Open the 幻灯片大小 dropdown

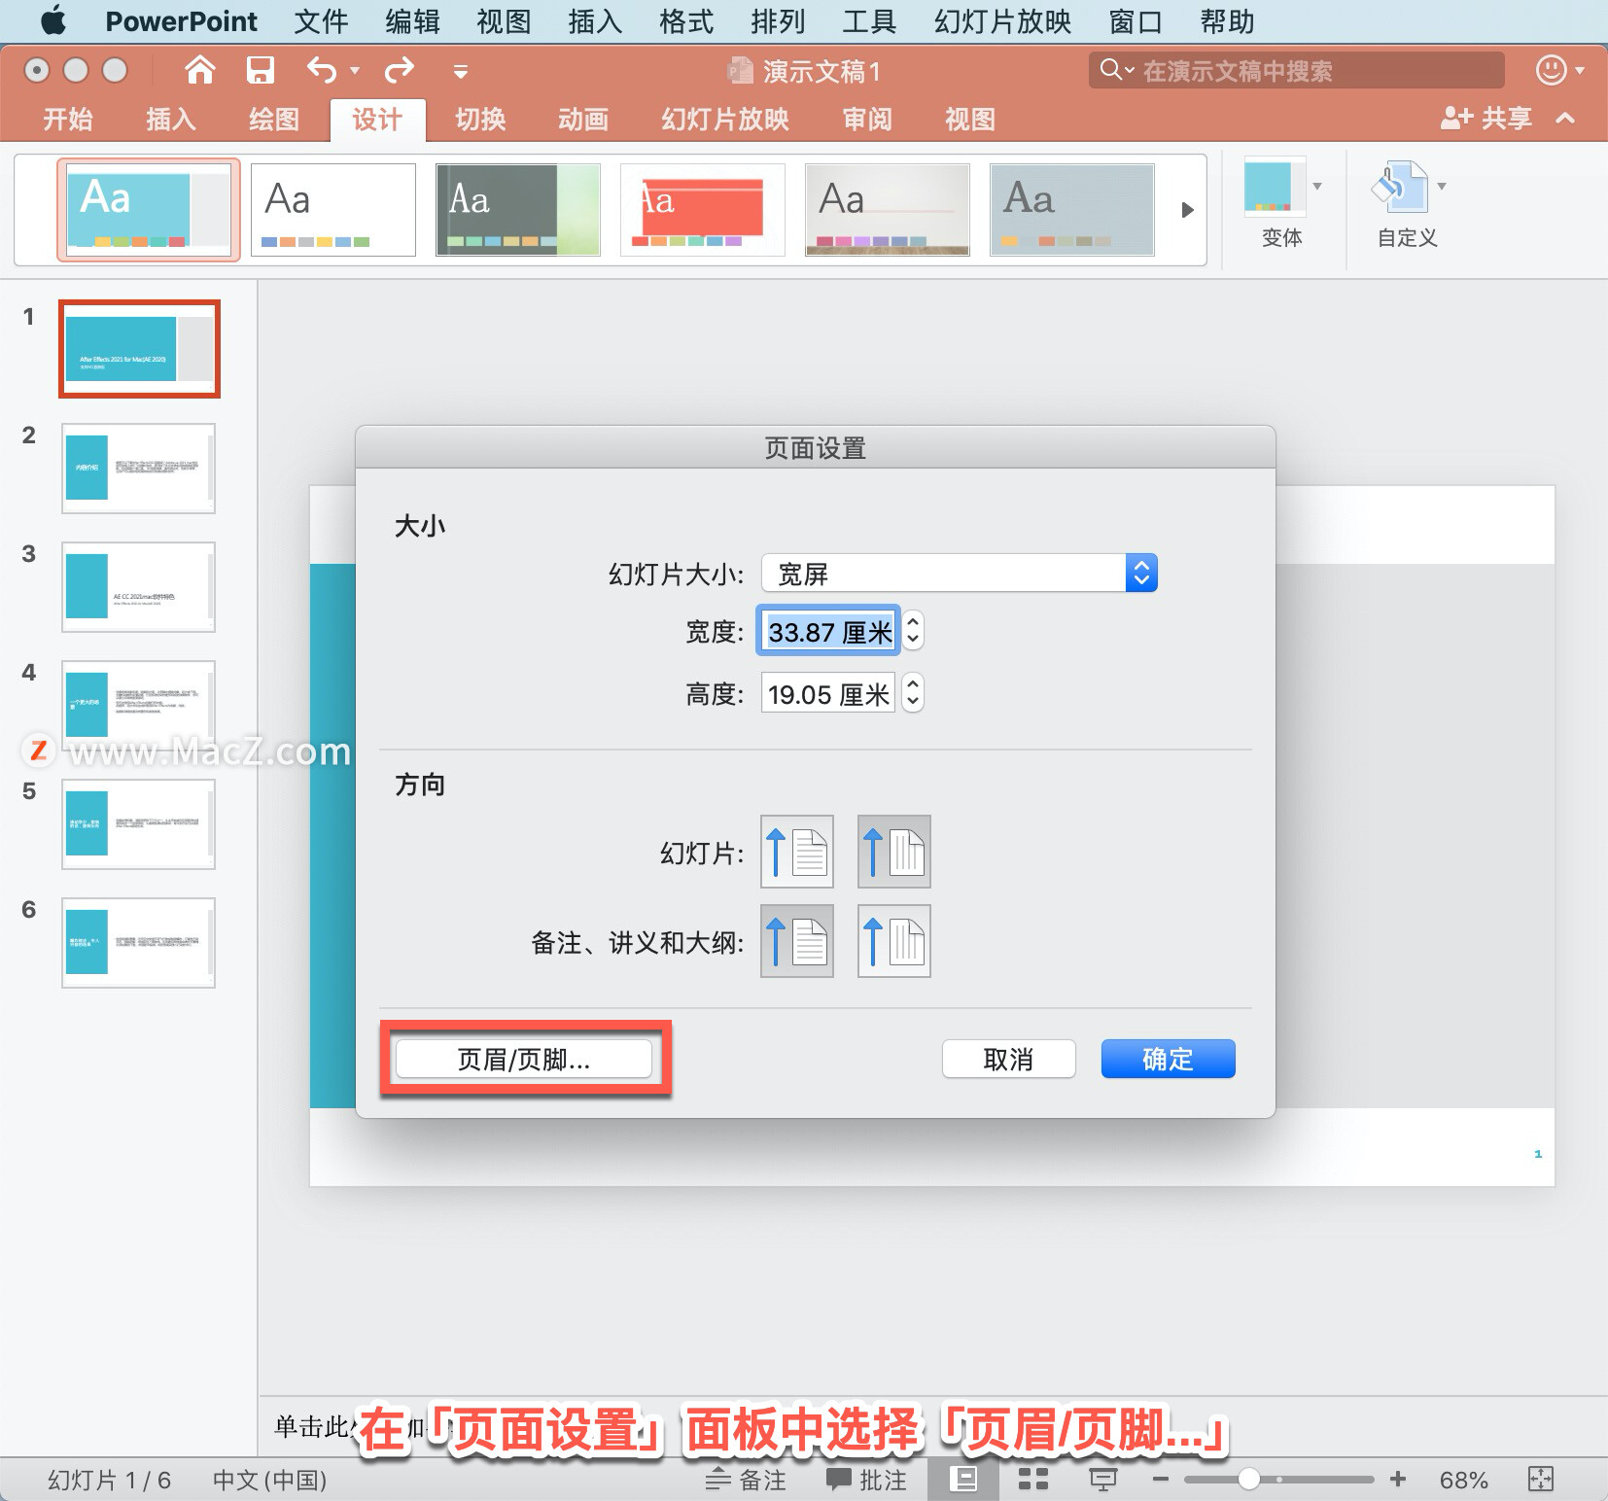[960, 574]
